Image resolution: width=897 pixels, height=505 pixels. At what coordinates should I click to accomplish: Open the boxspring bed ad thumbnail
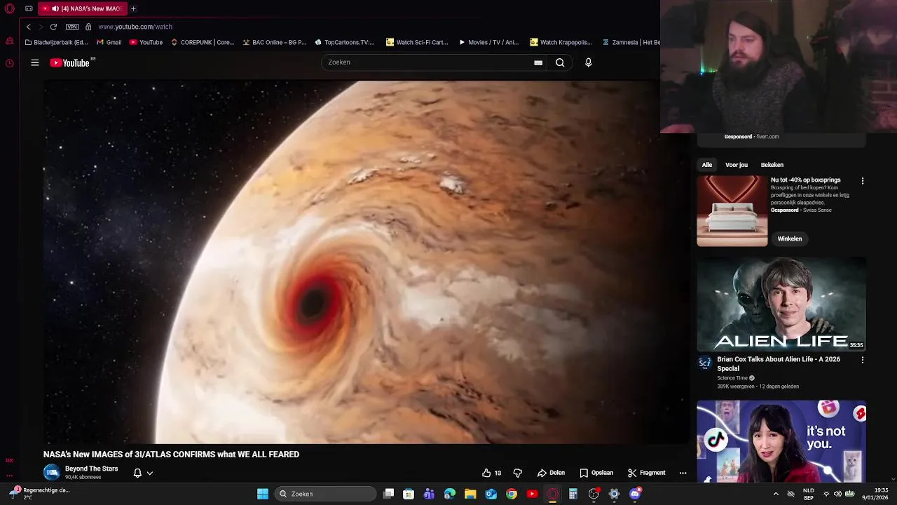tap(732, 210)
